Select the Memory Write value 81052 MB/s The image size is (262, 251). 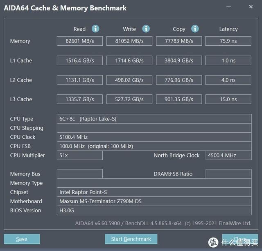[x=129, y=41]
